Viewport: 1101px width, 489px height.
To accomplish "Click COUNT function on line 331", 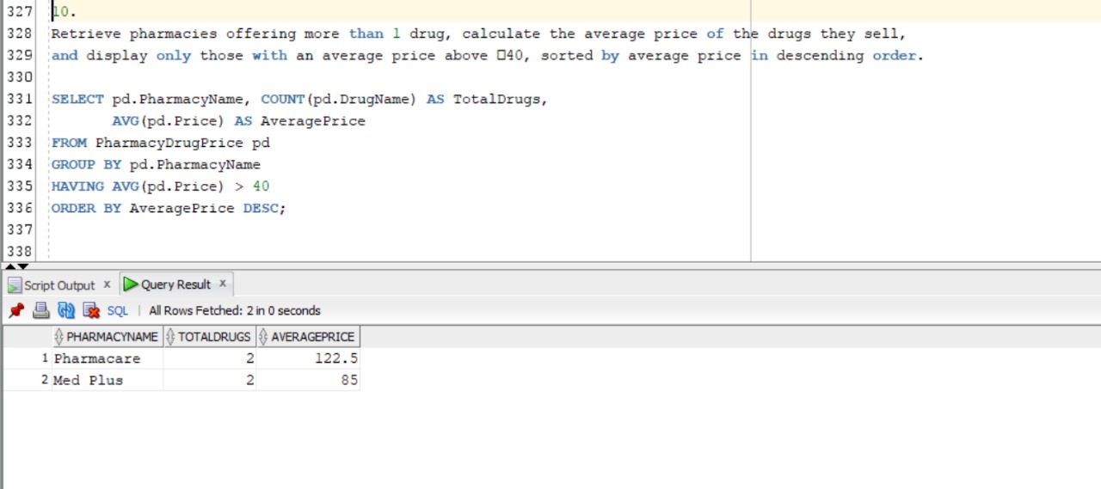I will 283,99.
